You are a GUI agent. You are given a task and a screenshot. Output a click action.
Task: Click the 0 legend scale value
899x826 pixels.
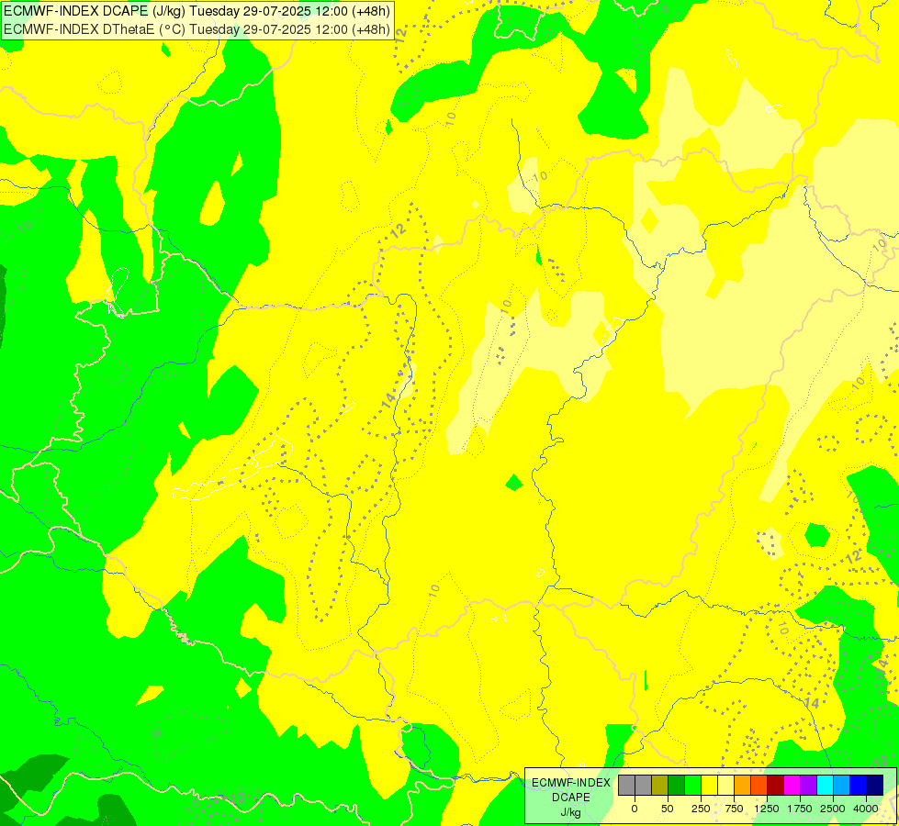(x=635, y=809)
